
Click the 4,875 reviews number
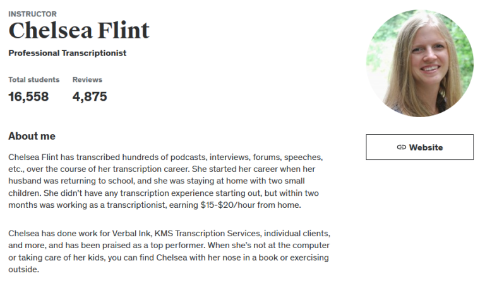90,97
